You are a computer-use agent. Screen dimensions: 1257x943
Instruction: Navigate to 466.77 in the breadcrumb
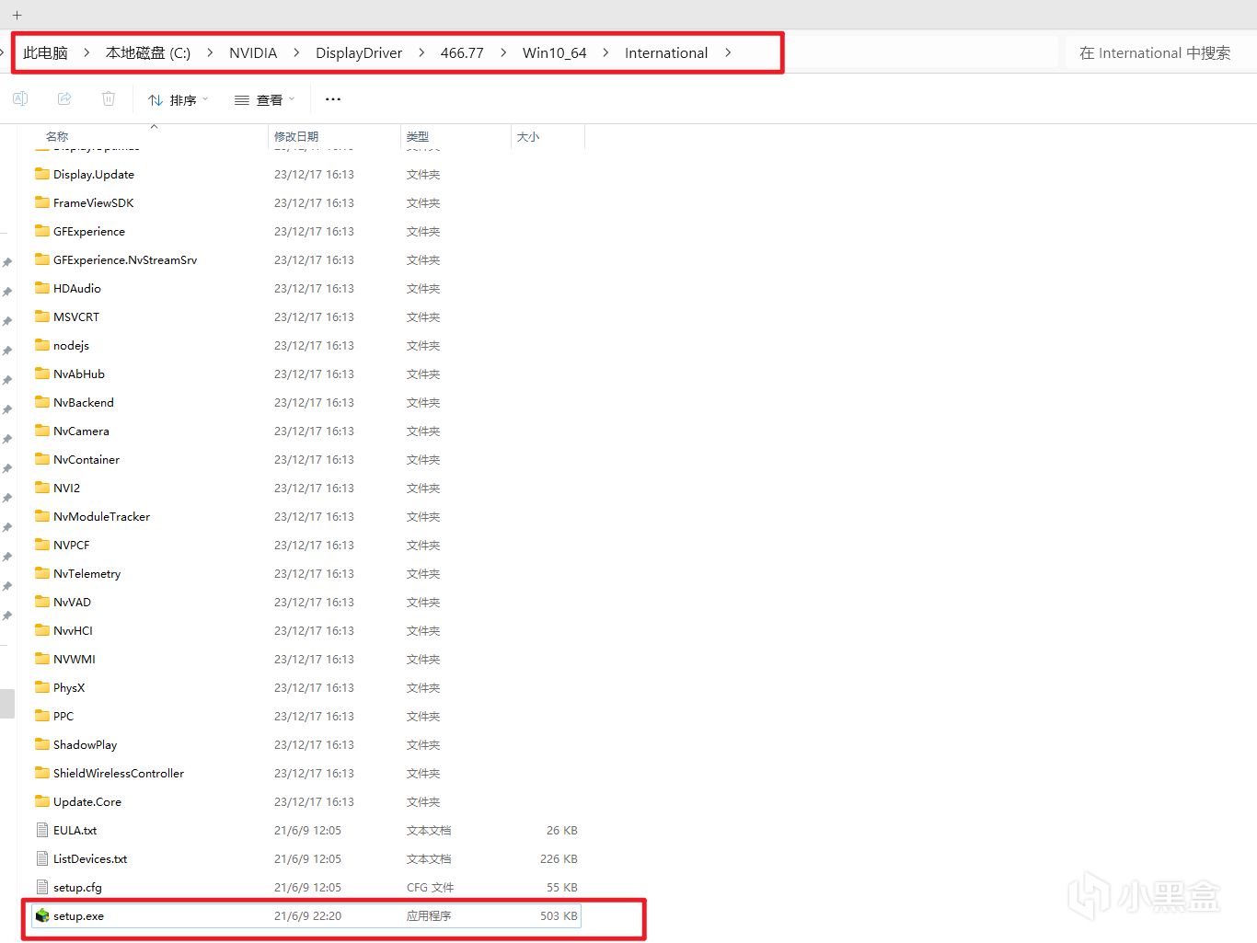[x=462, y=52]
